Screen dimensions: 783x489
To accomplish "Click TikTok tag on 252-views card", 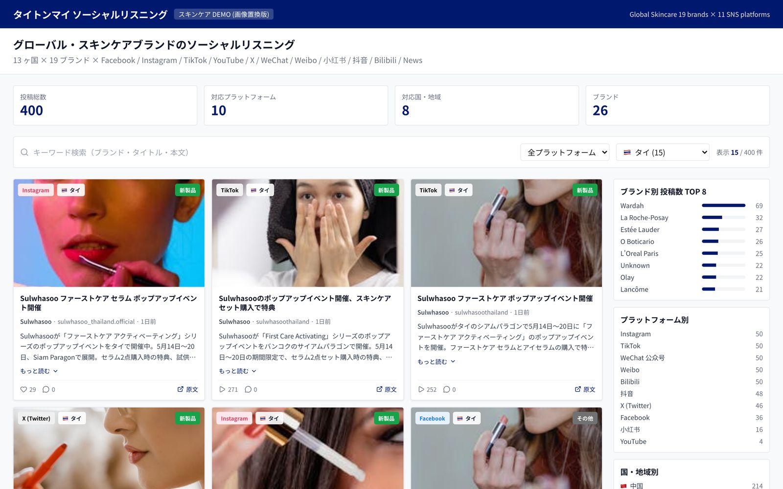I will click(428, 190).
